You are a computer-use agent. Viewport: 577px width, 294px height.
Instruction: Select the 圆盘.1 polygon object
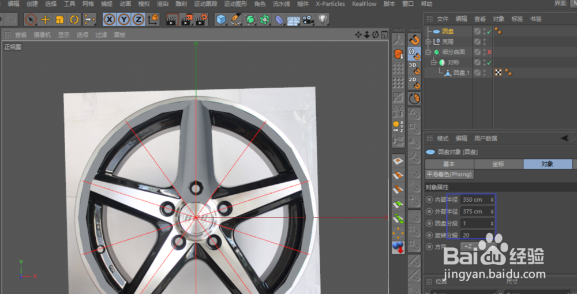pos(462,73)
